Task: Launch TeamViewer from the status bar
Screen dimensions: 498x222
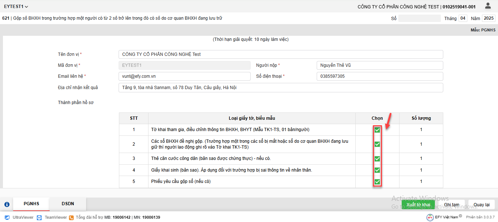Action: (39, 217)
